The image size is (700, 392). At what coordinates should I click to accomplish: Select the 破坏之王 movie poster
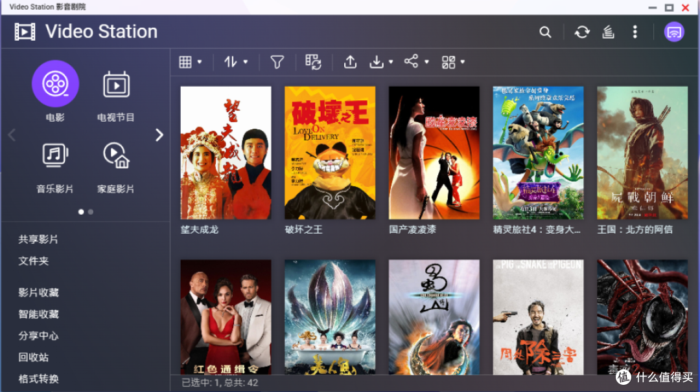tap(330, 153)
